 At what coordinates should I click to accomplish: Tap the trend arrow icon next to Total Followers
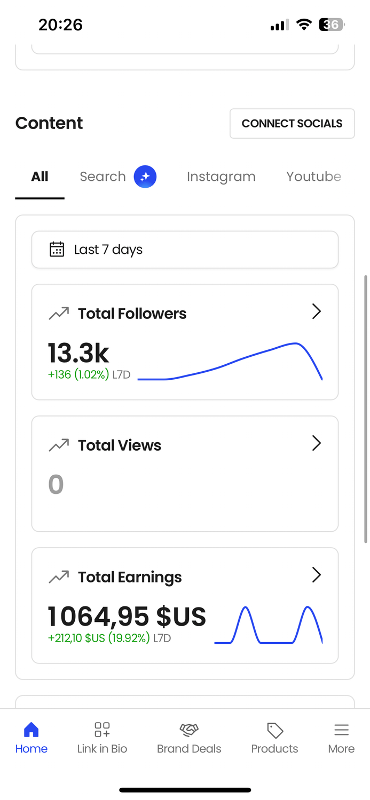[x=59, y=314]
